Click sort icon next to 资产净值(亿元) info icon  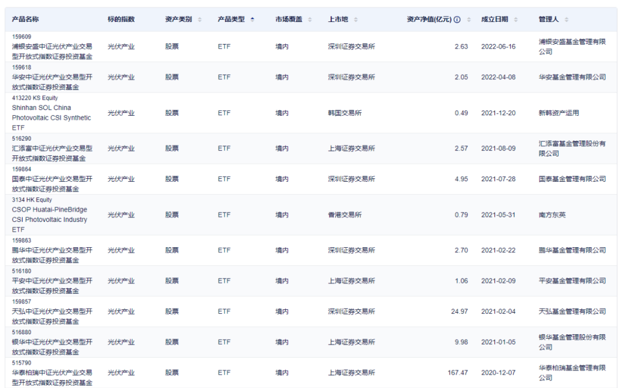[x=468, y=20]
